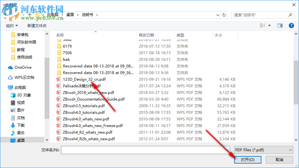Expand chevron between 桌面 and 说明书

(78, 15)
